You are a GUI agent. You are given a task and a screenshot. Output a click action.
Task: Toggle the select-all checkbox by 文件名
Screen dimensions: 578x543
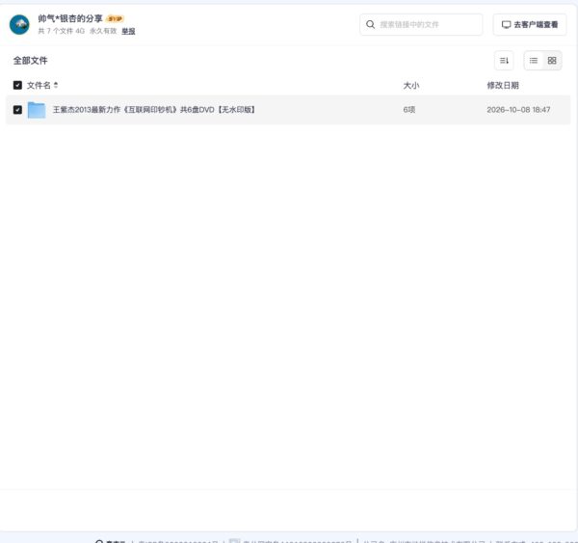pyautogui.click(x=17, y=85)
